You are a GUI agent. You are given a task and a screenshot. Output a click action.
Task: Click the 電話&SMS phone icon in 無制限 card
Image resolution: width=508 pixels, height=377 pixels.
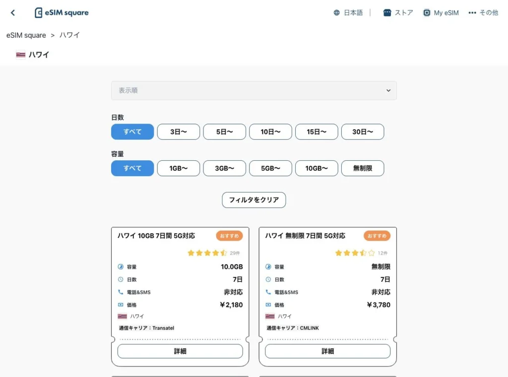268,292
